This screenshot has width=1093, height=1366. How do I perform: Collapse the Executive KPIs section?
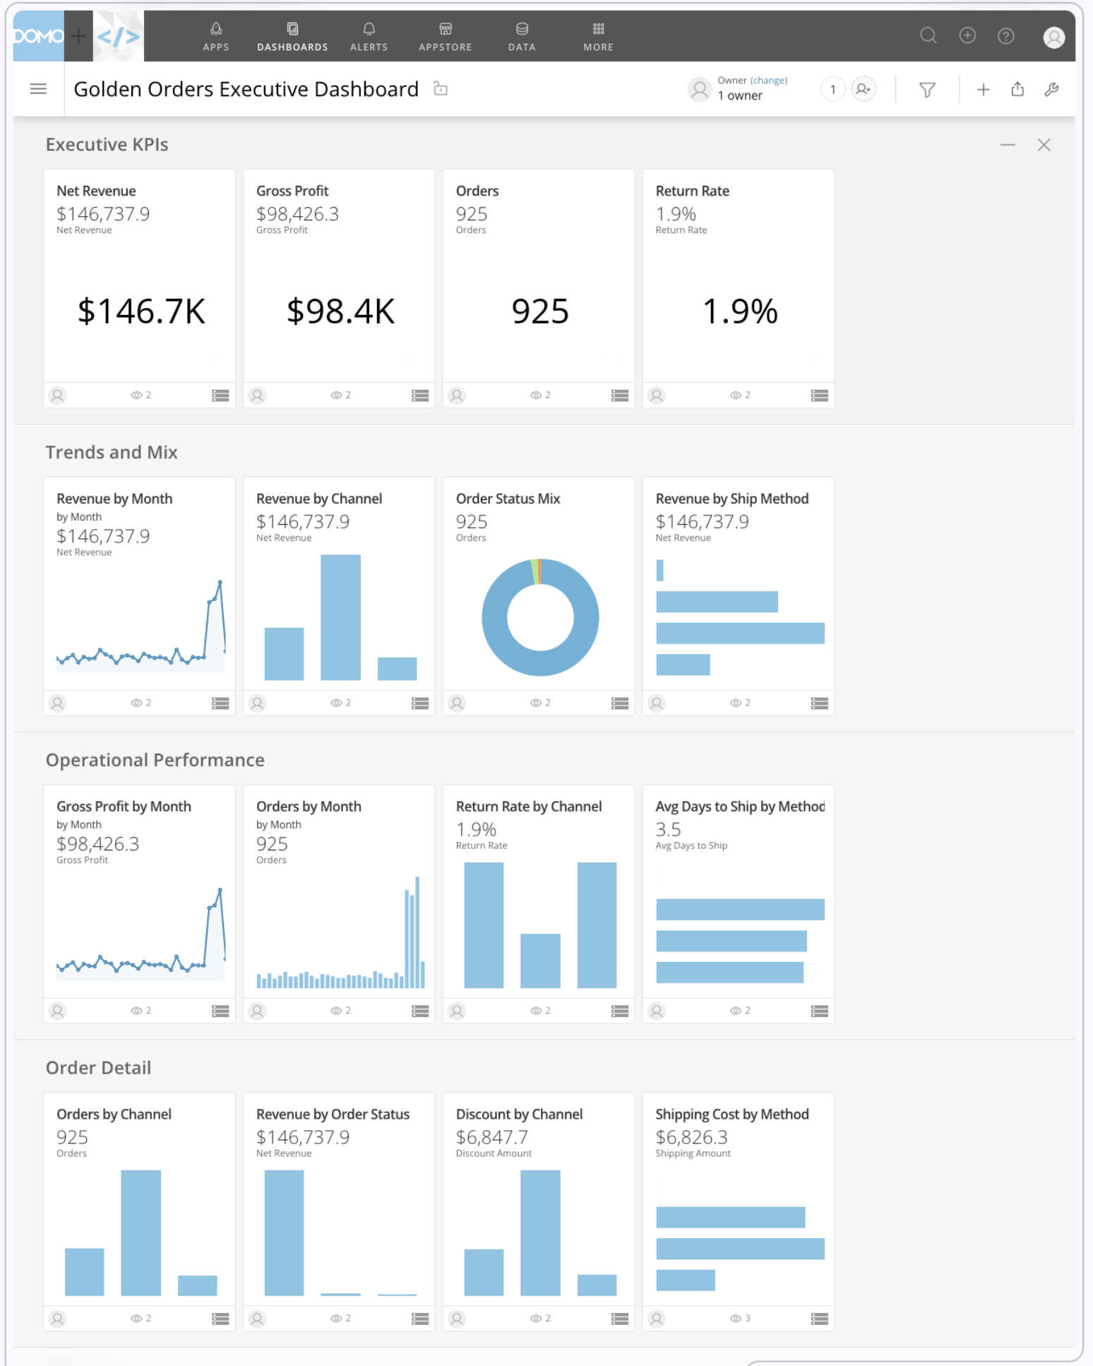(1008, 145)
